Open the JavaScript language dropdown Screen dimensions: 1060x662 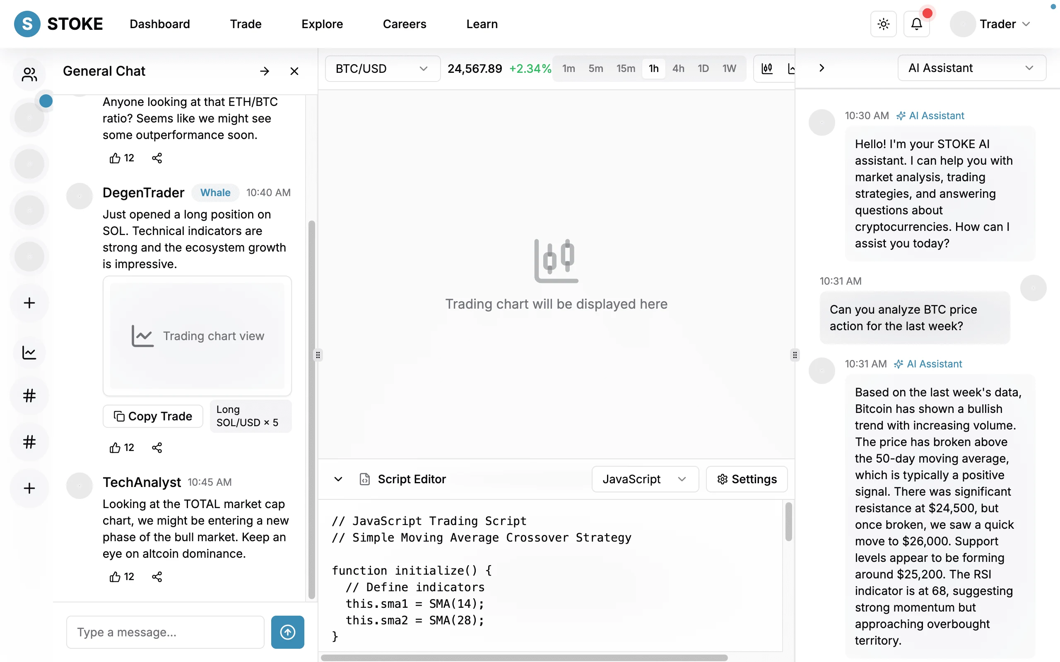(x=644, y=479)
